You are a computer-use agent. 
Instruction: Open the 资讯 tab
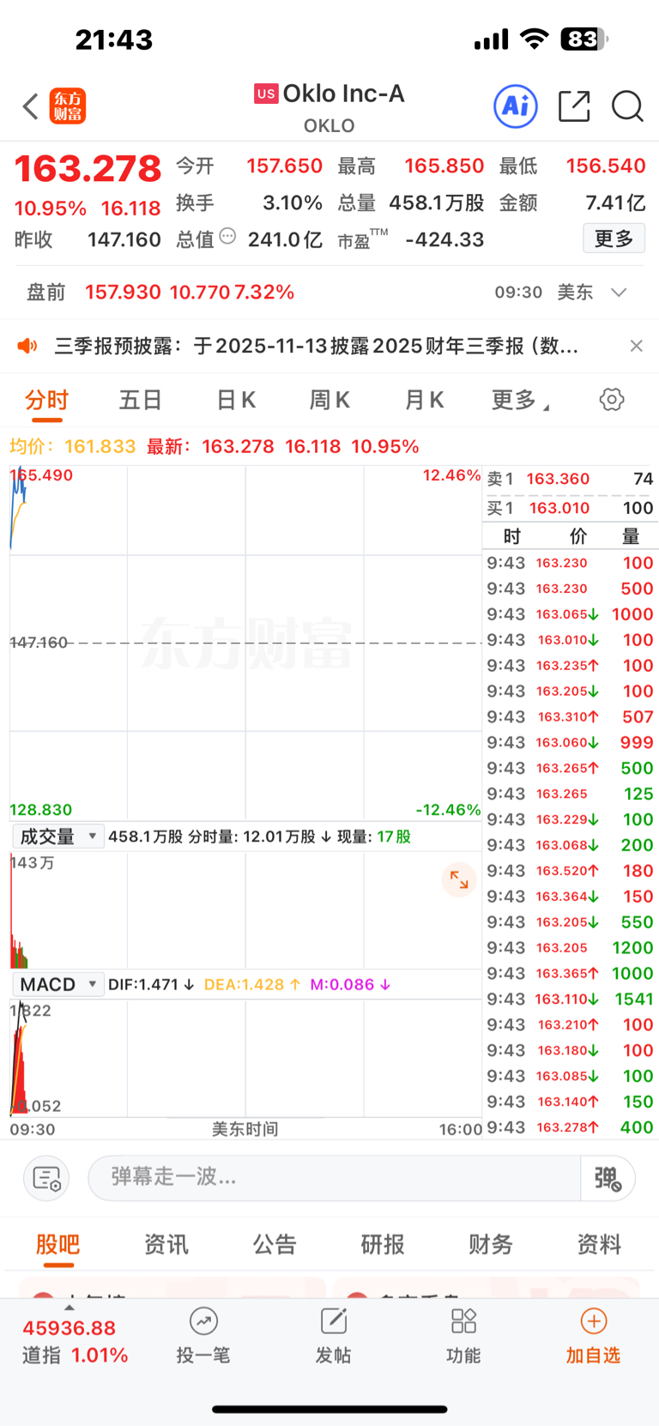pos(166,1245)
